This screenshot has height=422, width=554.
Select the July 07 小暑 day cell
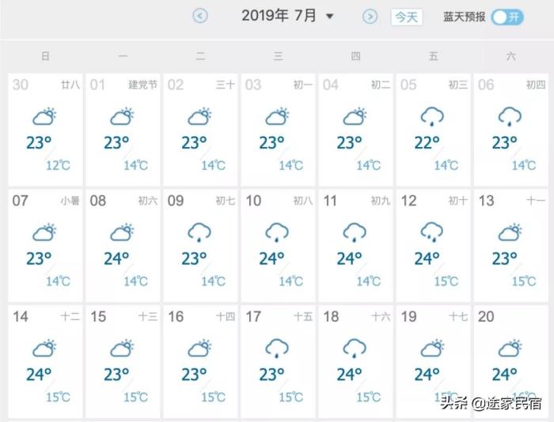coord(45,243)
